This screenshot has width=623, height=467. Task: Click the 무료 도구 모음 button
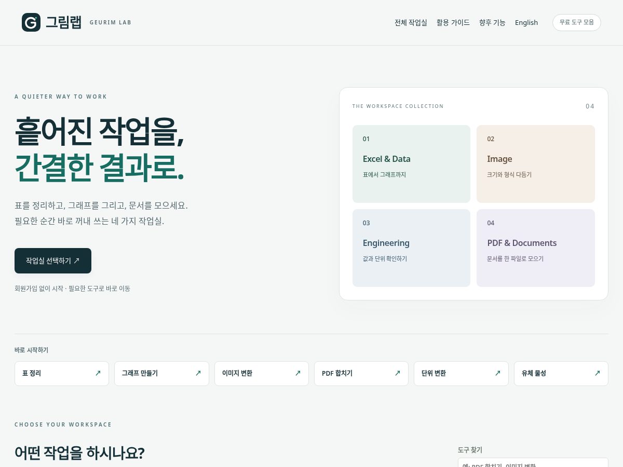tap(577, 22)
